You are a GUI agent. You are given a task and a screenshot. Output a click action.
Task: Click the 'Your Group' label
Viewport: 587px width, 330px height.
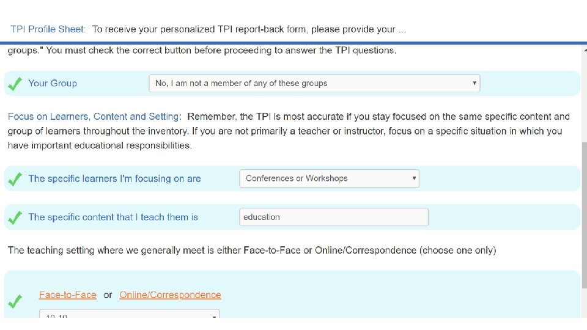point(53,83)
